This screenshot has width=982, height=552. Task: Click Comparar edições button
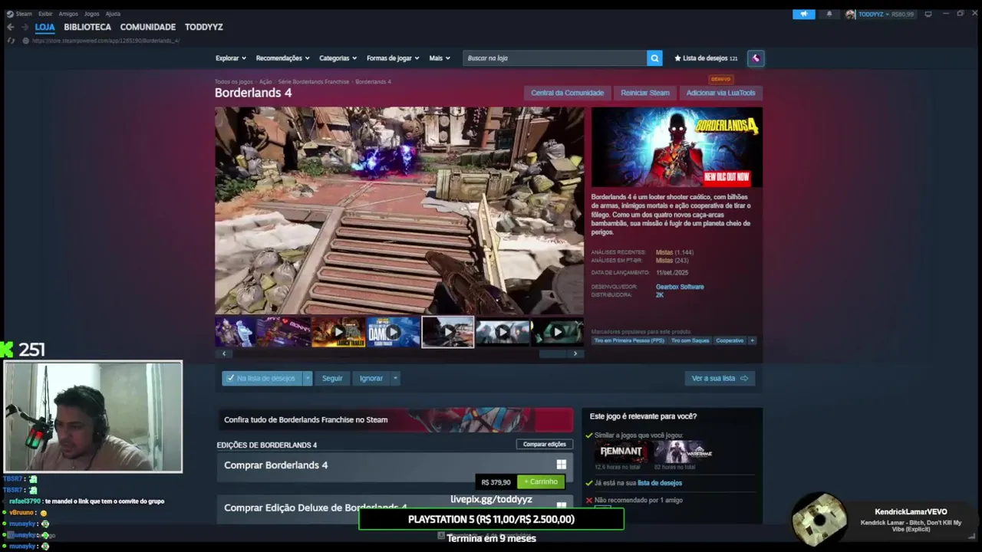click(545, 444)
